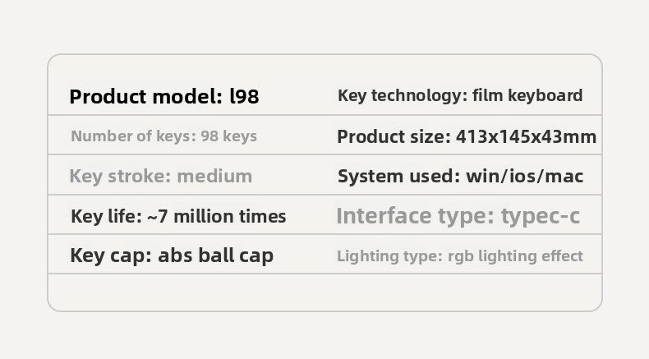Click the "Number of keys:" label

click(133, 136)
